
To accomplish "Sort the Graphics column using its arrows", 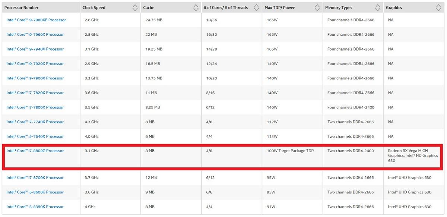I will click(438, 7).
